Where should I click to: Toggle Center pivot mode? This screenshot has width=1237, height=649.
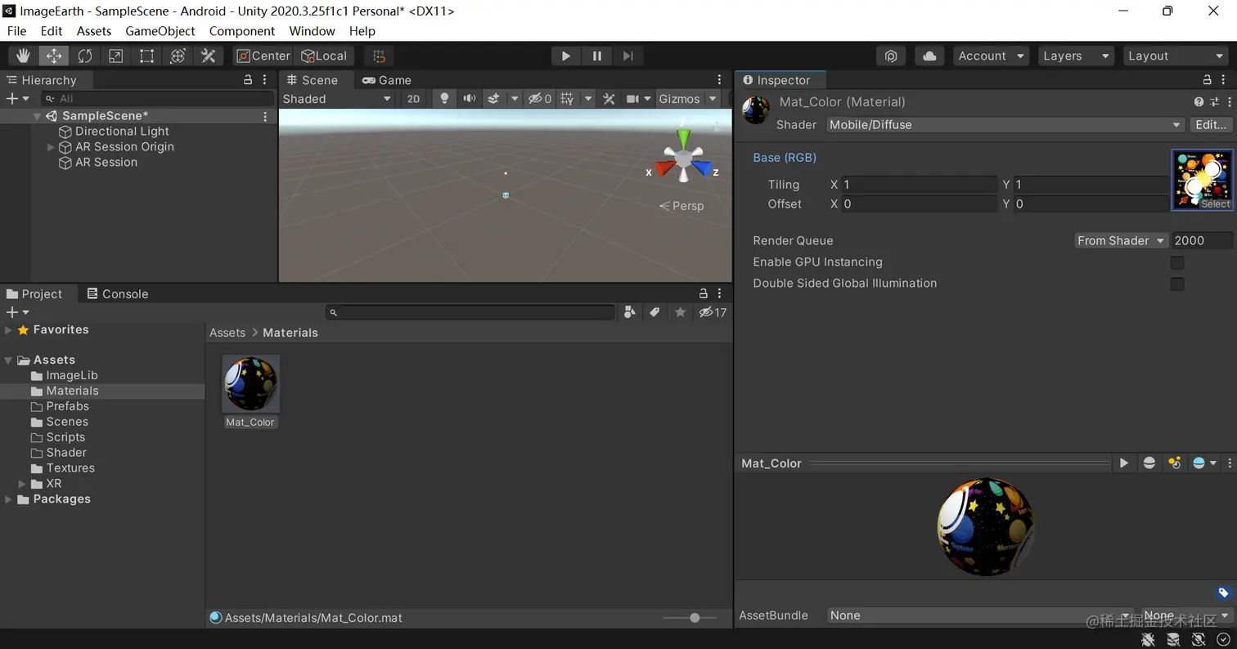click(263, 56)
